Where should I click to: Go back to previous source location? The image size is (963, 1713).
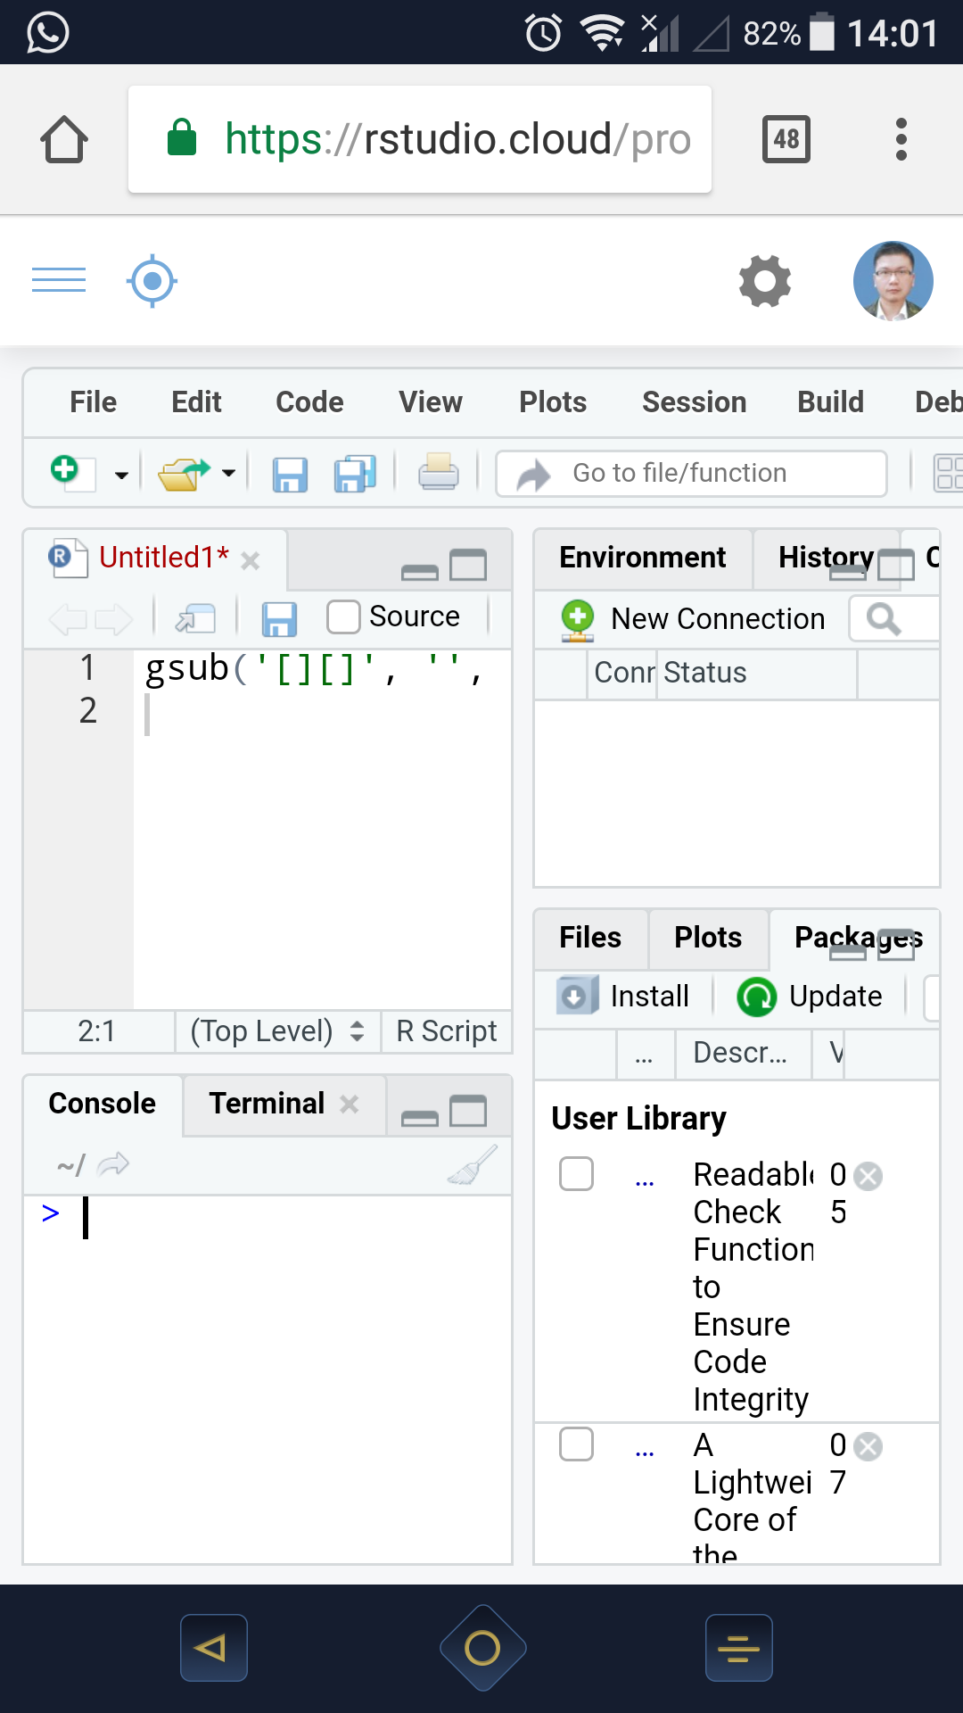(x=69, y=618)
